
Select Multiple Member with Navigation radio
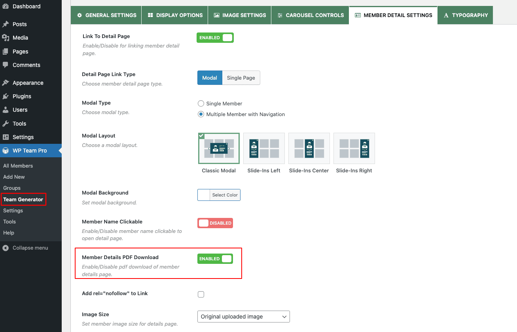(201, 114)
